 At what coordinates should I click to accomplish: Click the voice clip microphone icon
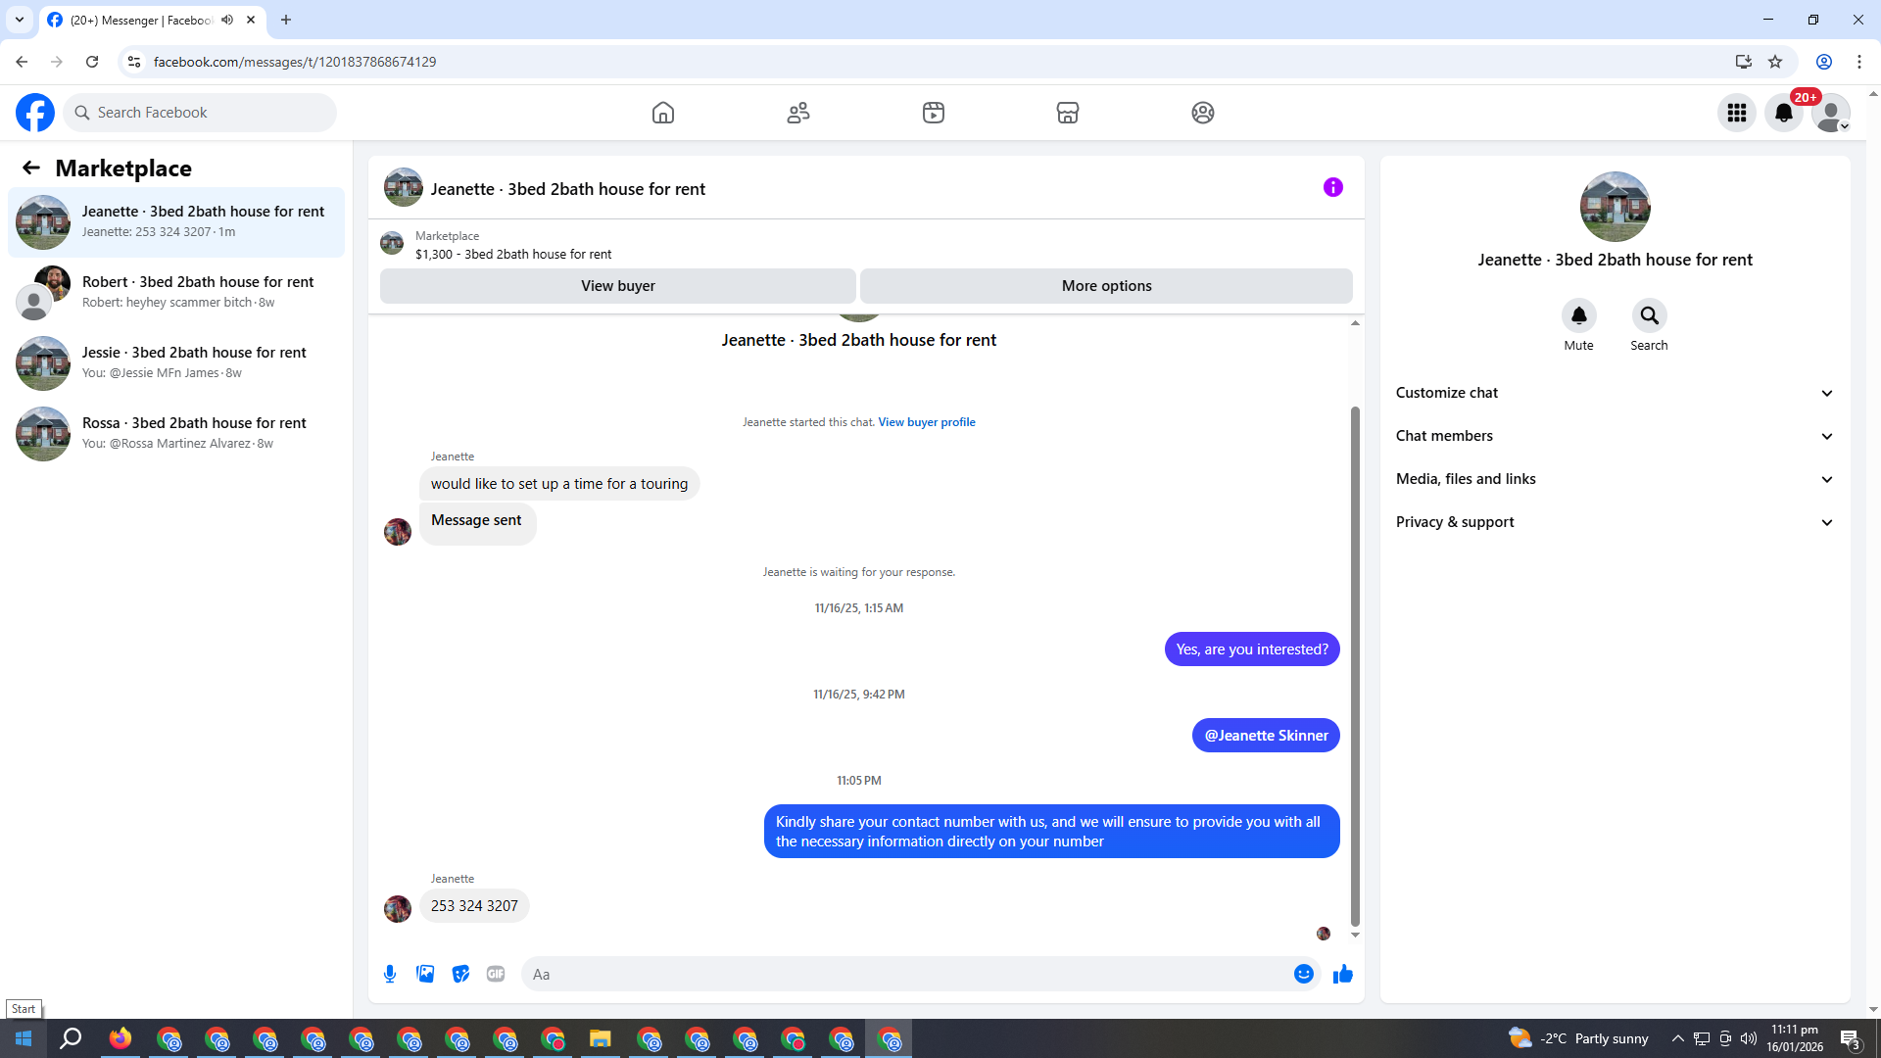coord(390,974)
